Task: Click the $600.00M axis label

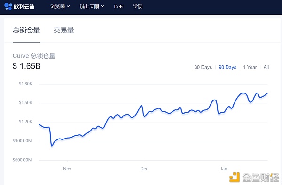Action: click(x=23, y=160)
